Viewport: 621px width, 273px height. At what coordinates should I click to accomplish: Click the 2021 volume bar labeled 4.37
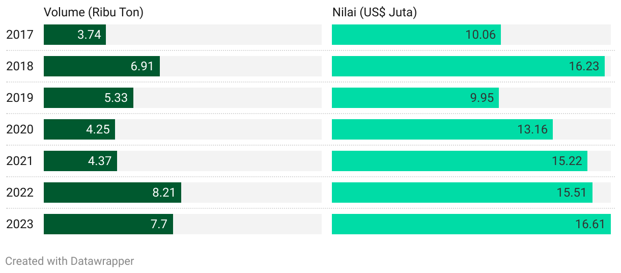coord(80,161)
